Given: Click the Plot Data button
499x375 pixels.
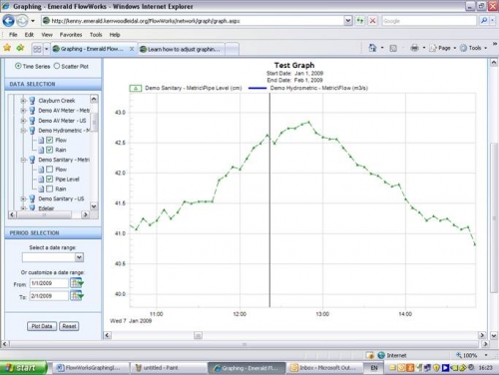Looking at the screenshot, I should (x=42, y=326).
